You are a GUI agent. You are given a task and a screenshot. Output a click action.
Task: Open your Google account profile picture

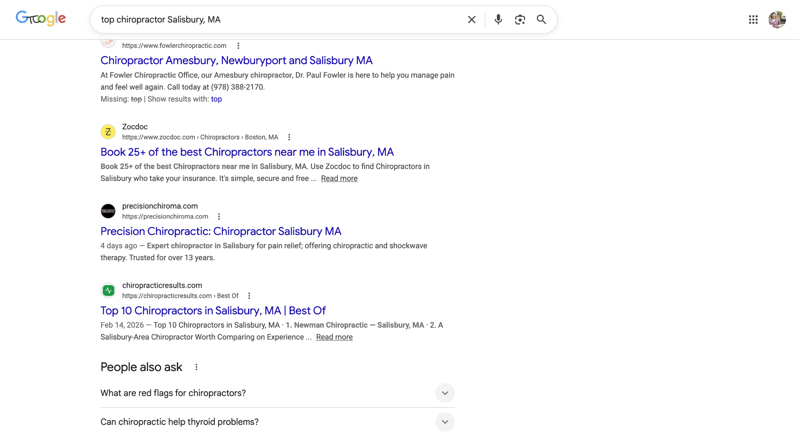coord(777,19)
